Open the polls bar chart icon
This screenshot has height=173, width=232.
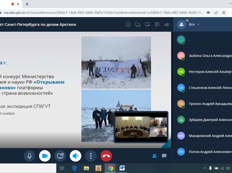(166, 24)
